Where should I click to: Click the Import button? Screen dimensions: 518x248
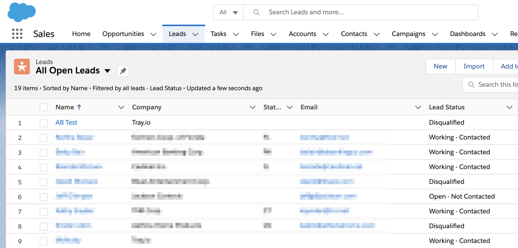tap(474, 67)
